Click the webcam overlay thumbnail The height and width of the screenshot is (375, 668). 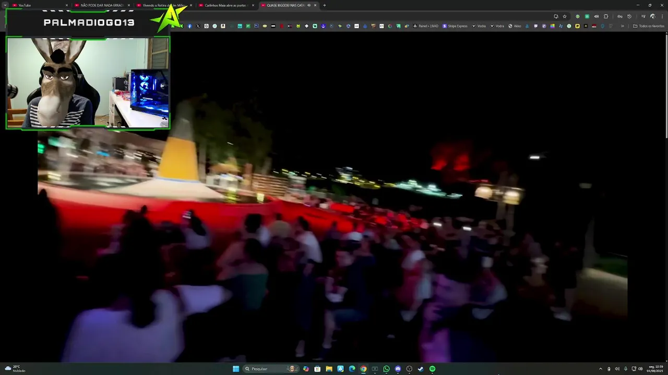click(x=88, y=82)
